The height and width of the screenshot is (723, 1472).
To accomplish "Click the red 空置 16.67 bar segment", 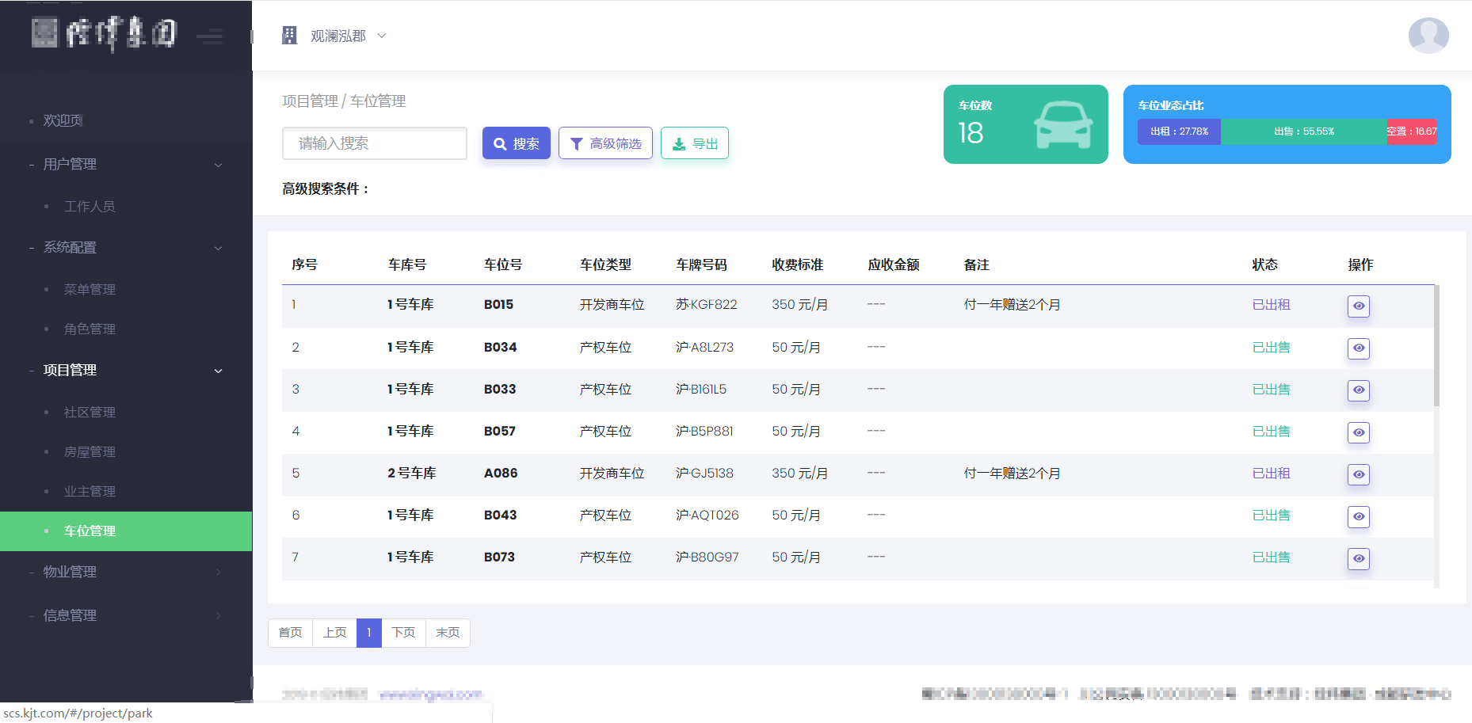I will (1412, 131).
